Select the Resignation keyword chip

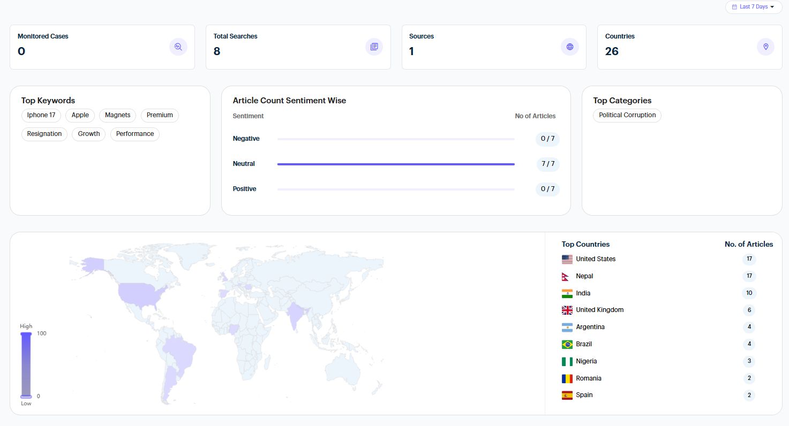click(x=44, y=134)
